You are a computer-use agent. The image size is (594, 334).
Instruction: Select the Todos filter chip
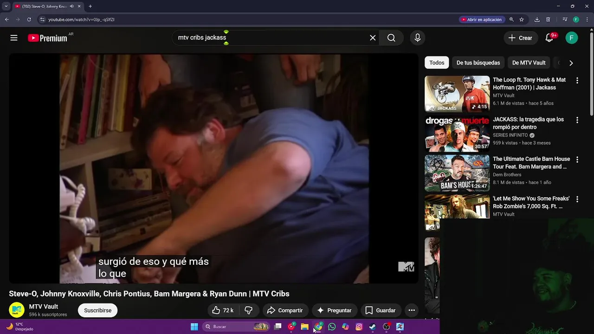[437, 63]
